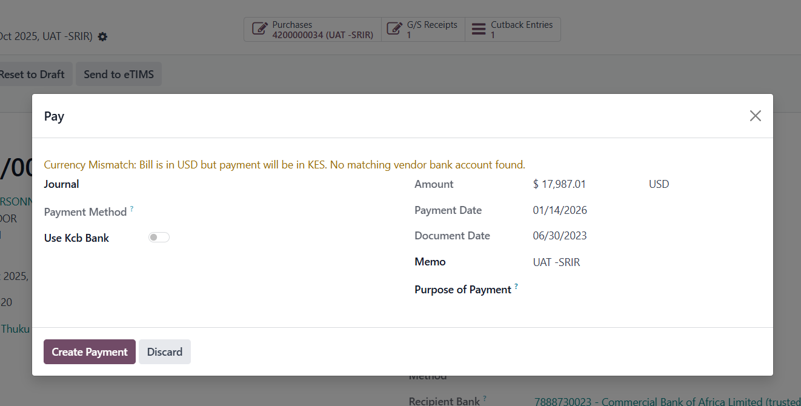801x406 pixels.
Task: Show Payment Method help tooltip icon
Action: point(131,208)
